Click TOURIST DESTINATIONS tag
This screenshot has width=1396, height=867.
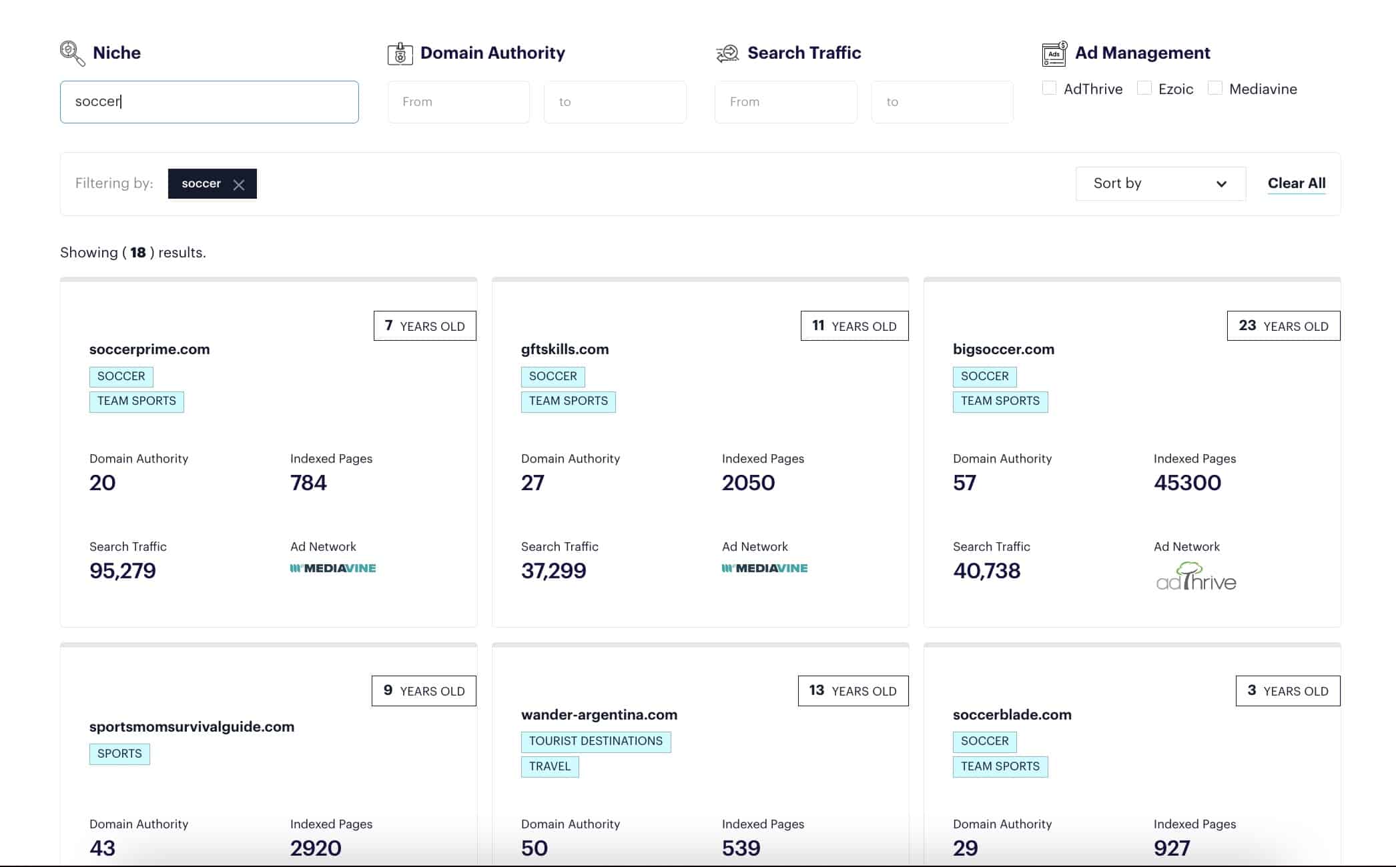(x=596, y=742)
